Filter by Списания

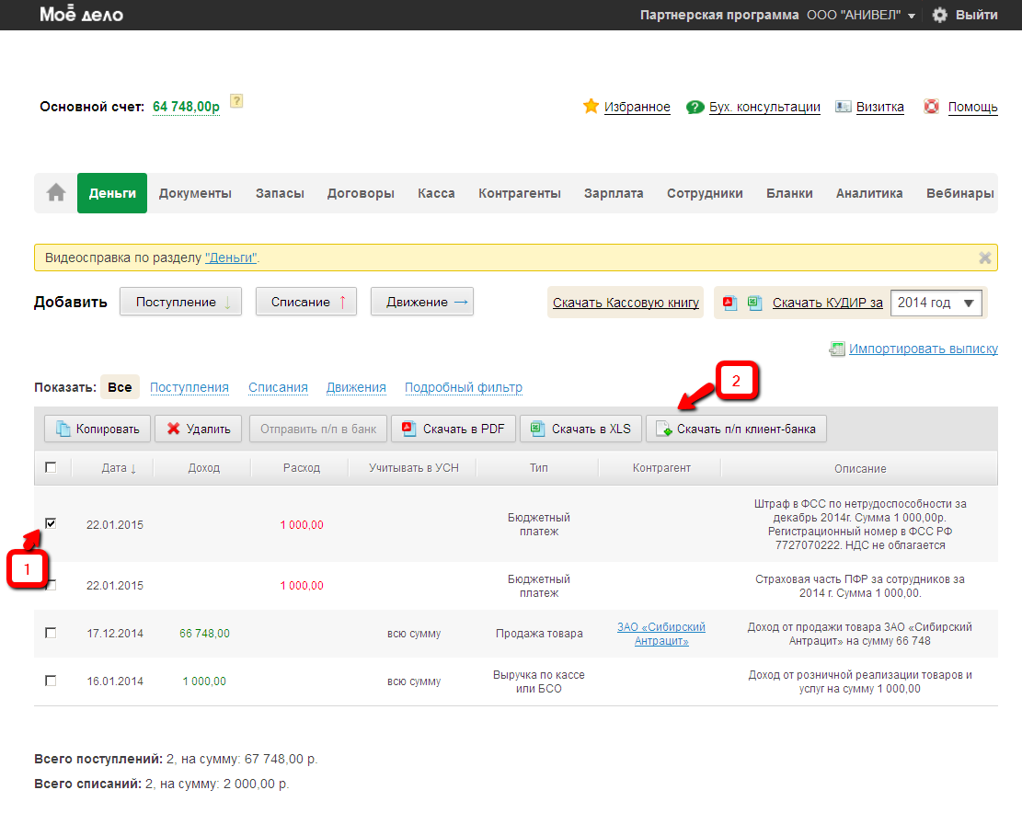[278, 387]
